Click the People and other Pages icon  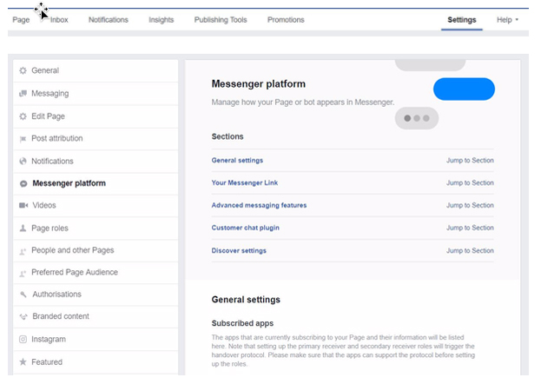(23, 251)
